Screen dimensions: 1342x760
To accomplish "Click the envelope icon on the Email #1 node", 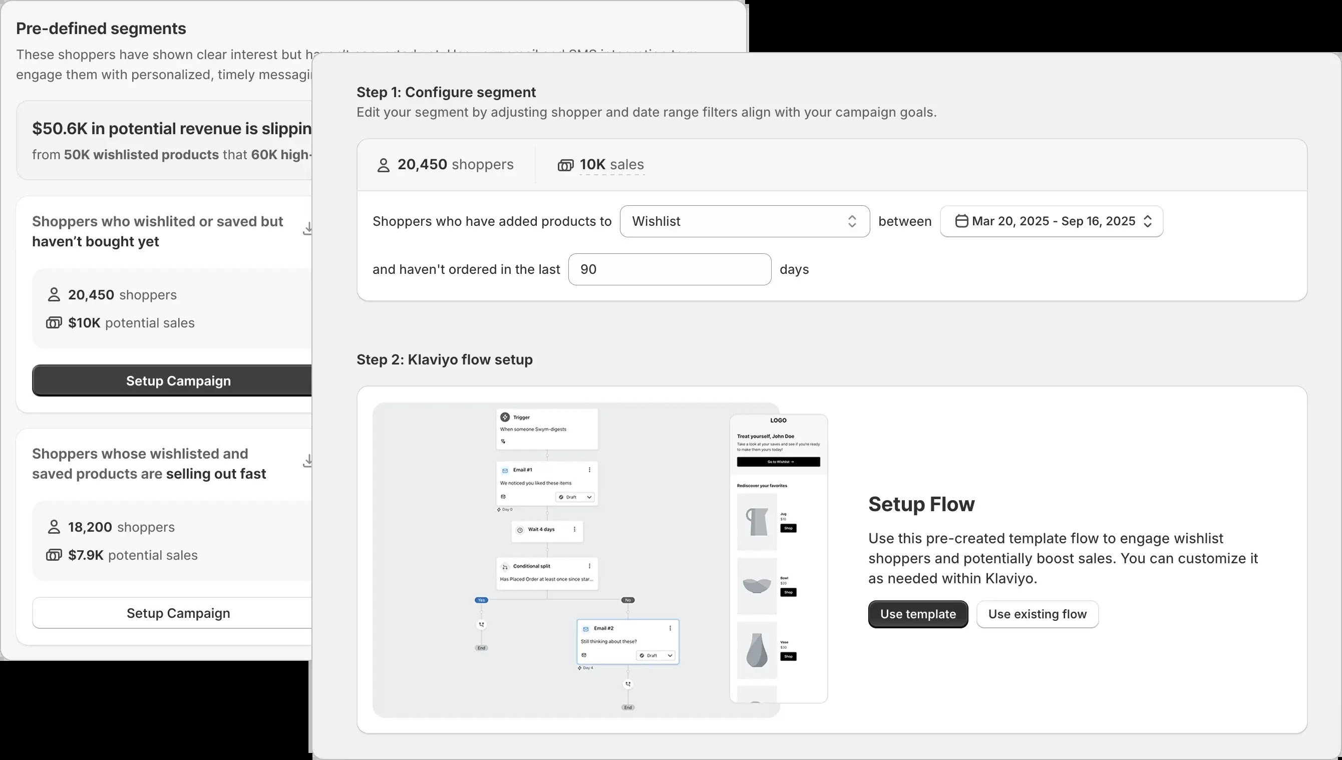I will click(x=505, y=471).
